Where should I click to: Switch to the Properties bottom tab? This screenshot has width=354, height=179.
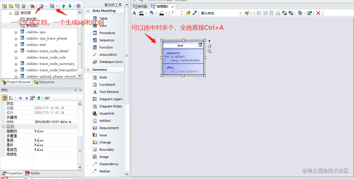click(x=12, y=173)
